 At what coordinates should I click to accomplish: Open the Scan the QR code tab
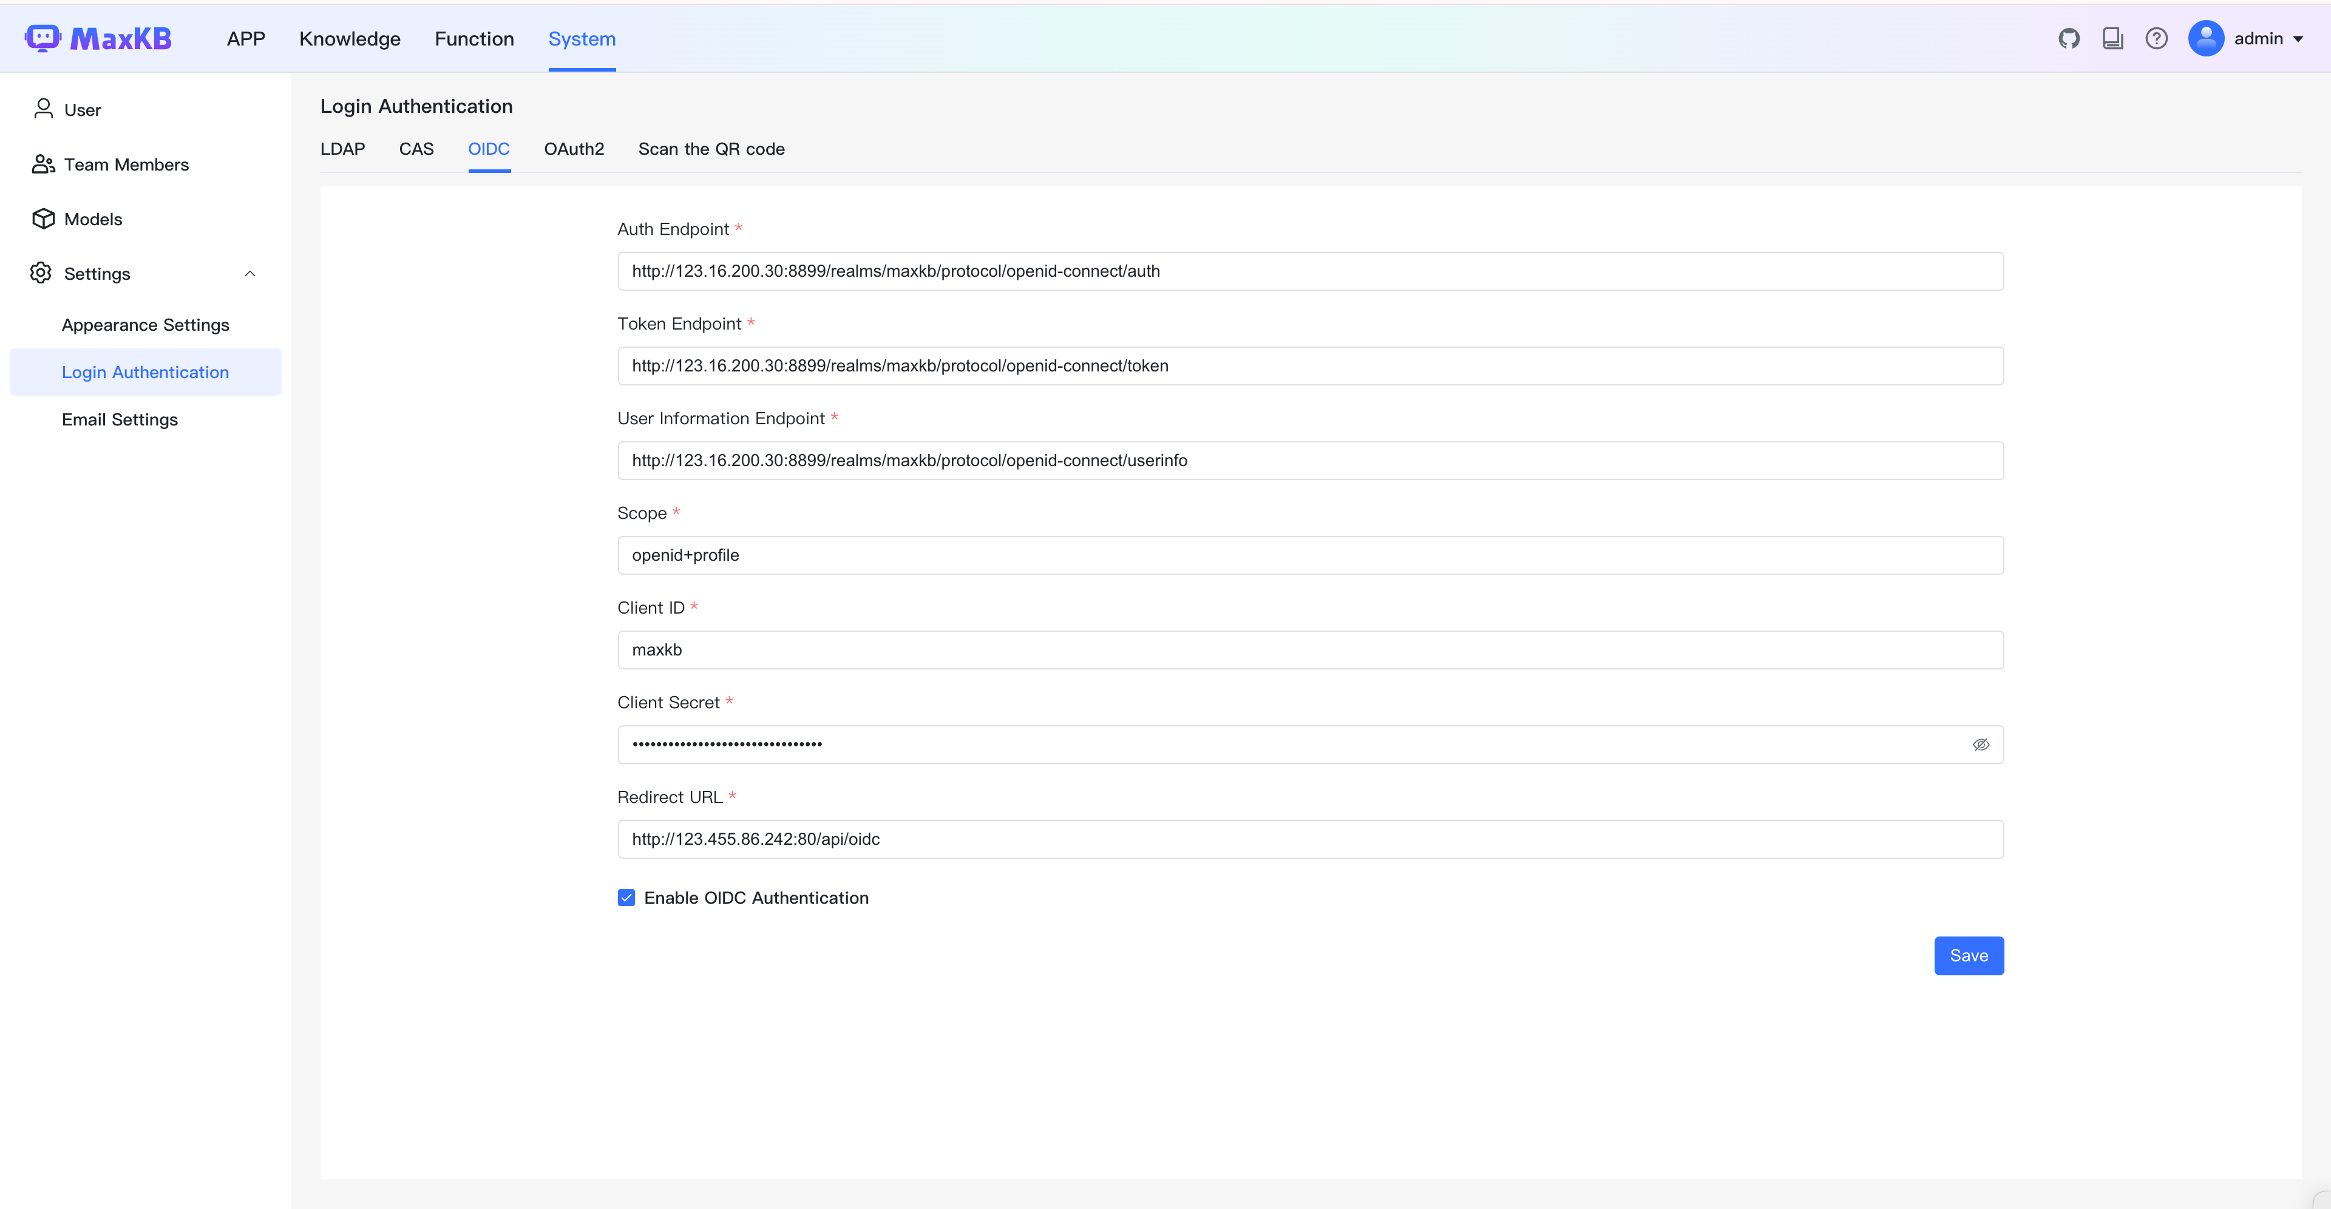[711, 149]
